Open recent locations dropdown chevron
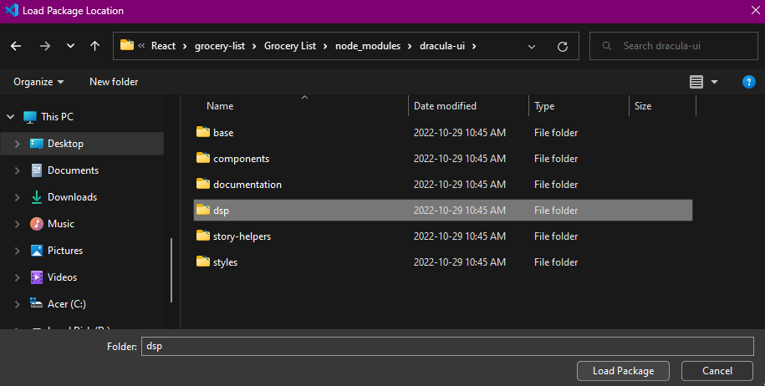The height and width of the screenshot is (386, 765). 71,46
